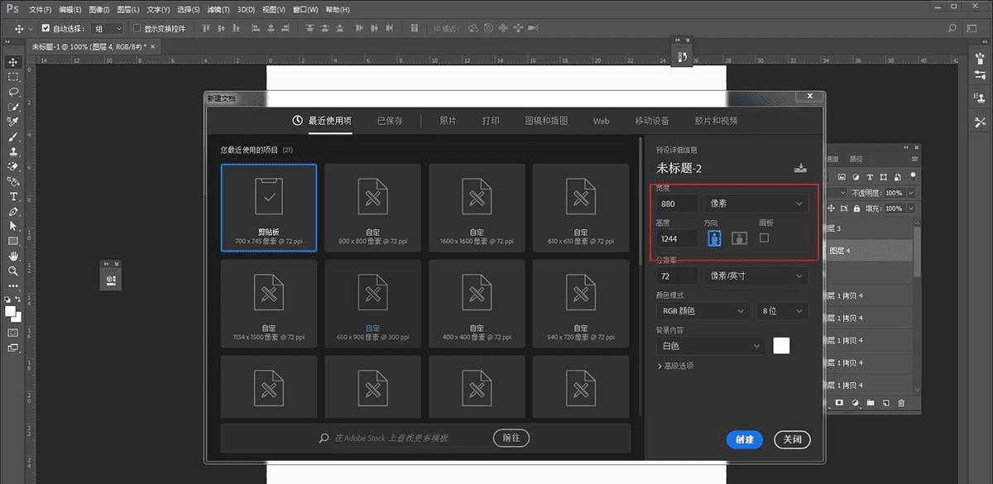
Task: Click the save preset icon beside 未标题-2
Action: coord(800,167)
